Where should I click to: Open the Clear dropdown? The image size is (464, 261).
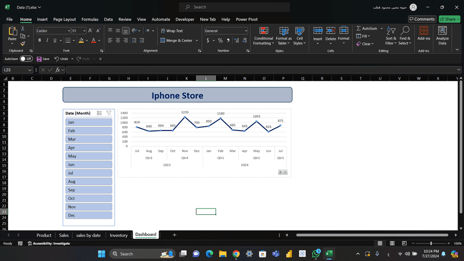click(x=365, y=44)
